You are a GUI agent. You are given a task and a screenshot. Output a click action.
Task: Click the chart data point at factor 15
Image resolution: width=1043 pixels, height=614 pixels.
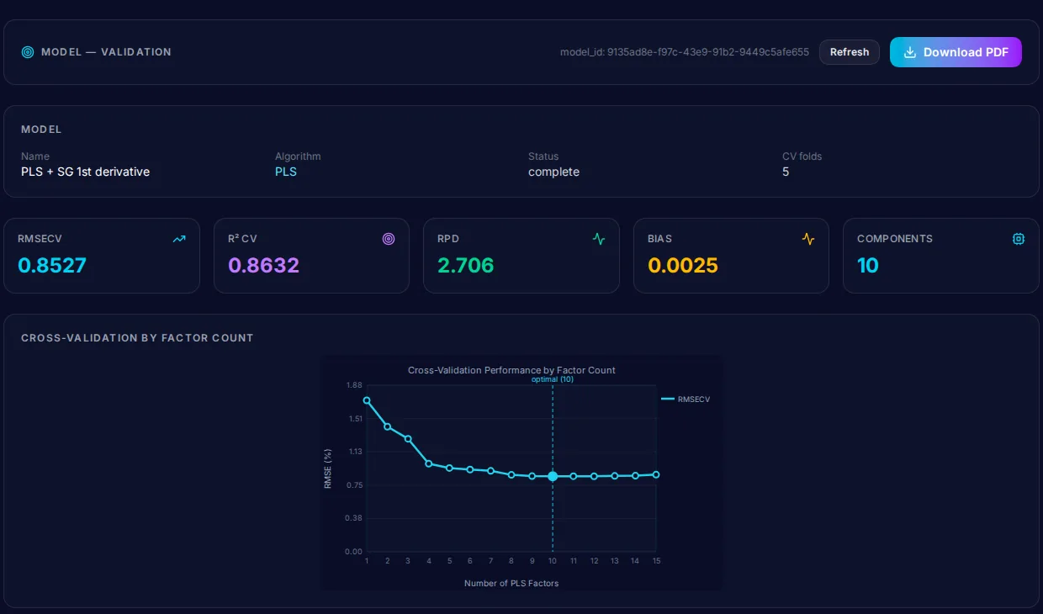pos(656,474)
